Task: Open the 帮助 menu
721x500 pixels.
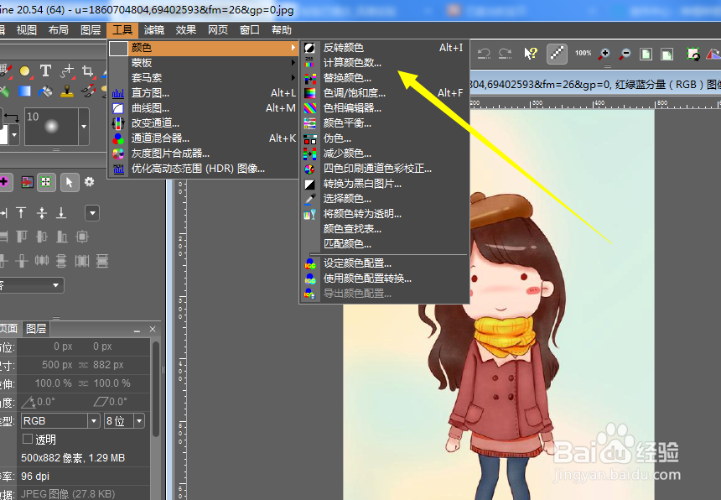Action: click(282, 30)
